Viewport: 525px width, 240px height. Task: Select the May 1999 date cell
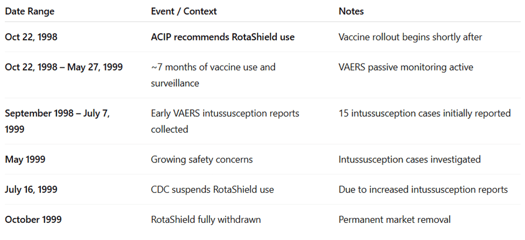pos(25,159)
